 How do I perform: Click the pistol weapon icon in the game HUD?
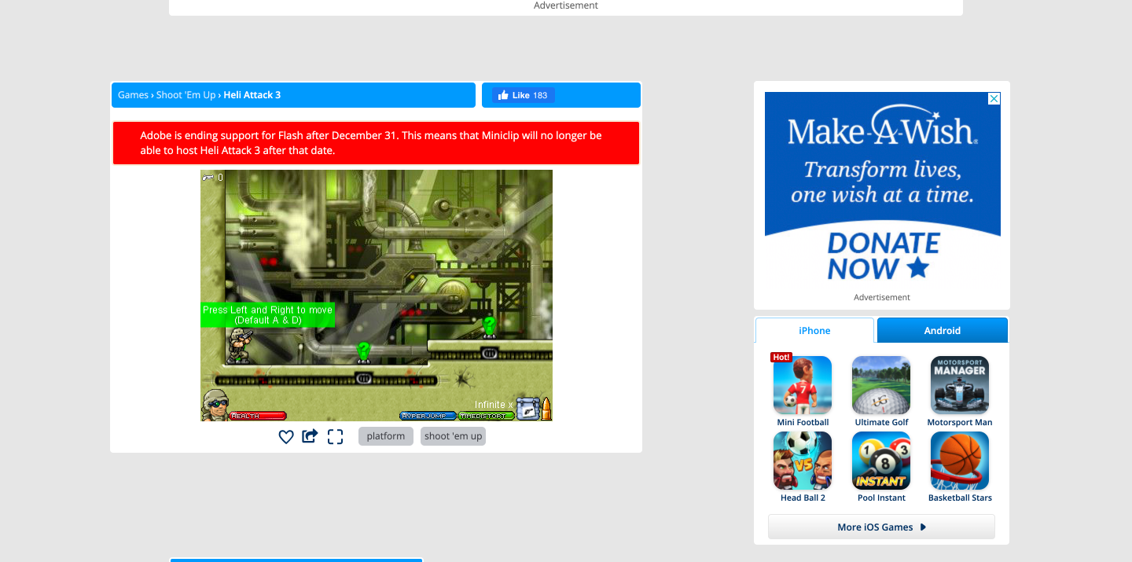[x=527, y=409]
